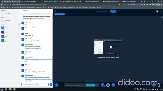Click the browser share icon
This screenshot has width=163, height=91.
[122, 5]
